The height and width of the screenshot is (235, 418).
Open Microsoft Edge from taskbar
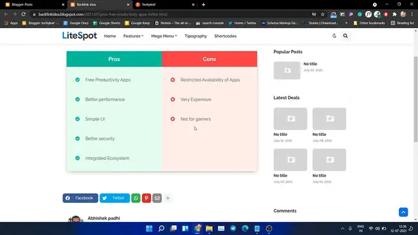(245, 228)
